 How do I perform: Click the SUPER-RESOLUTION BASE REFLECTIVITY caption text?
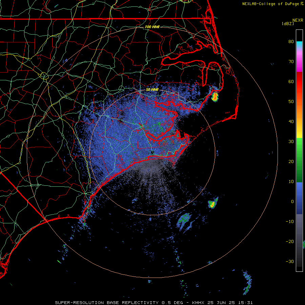(x=107, y=303)
